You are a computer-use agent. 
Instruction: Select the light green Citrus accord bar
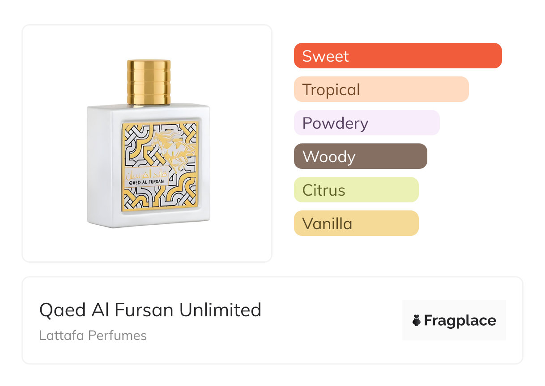[356, 190]
